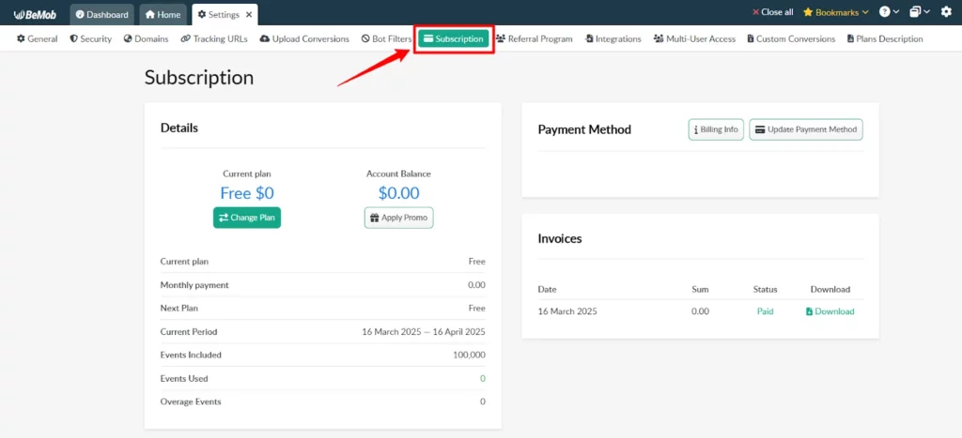Click the Apply Promo button

[x=398, y=218]
